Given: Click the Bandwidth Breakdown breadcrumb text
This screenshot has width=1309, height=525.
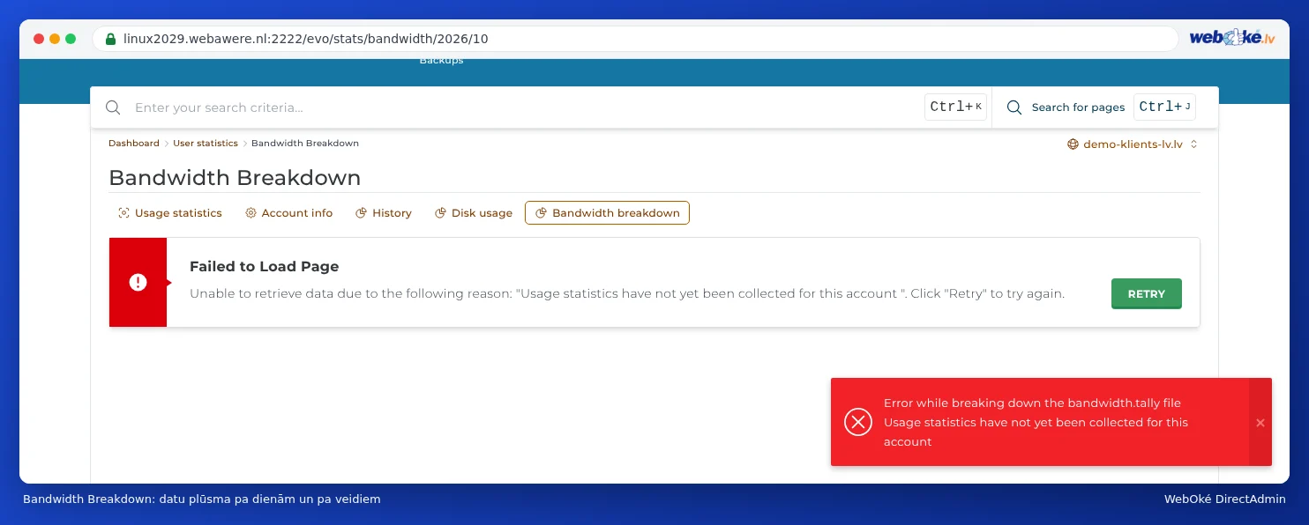Looking at the screenshot, I should (x=305, y=143).
